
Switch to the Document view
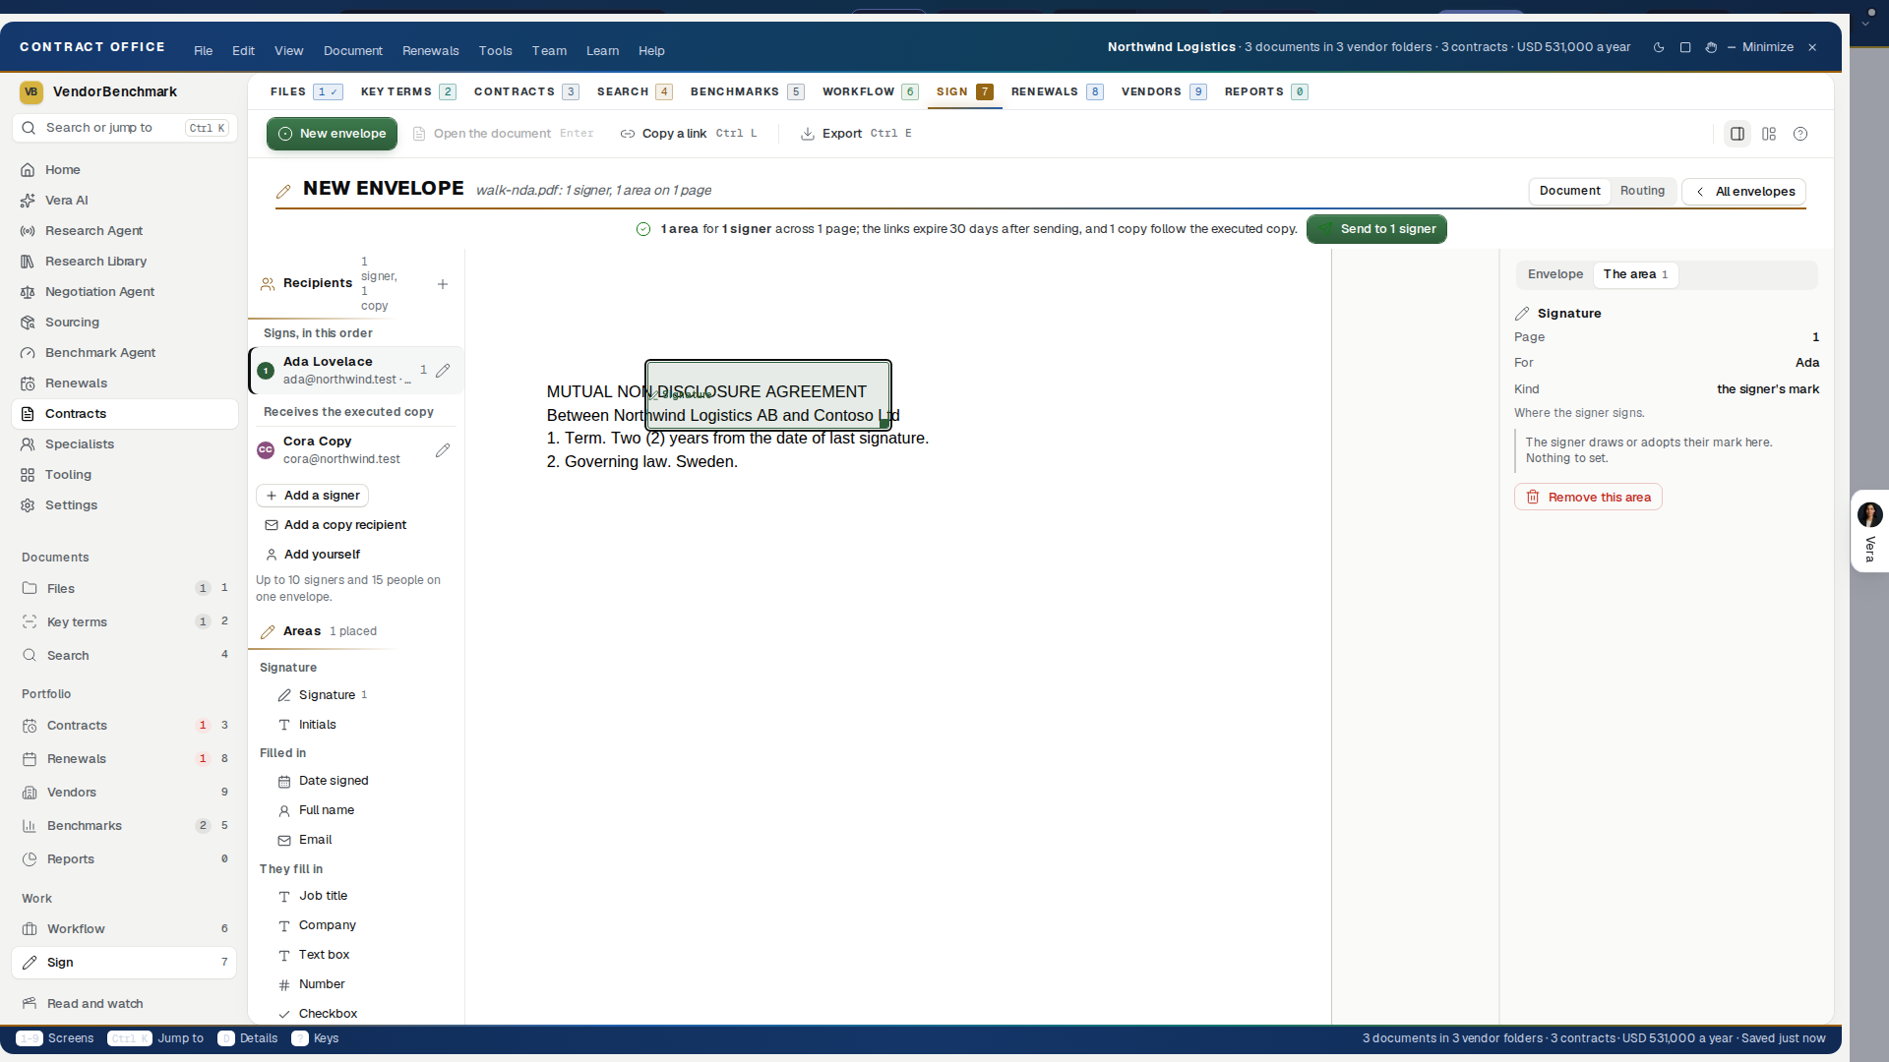(x=1569, y=191)
